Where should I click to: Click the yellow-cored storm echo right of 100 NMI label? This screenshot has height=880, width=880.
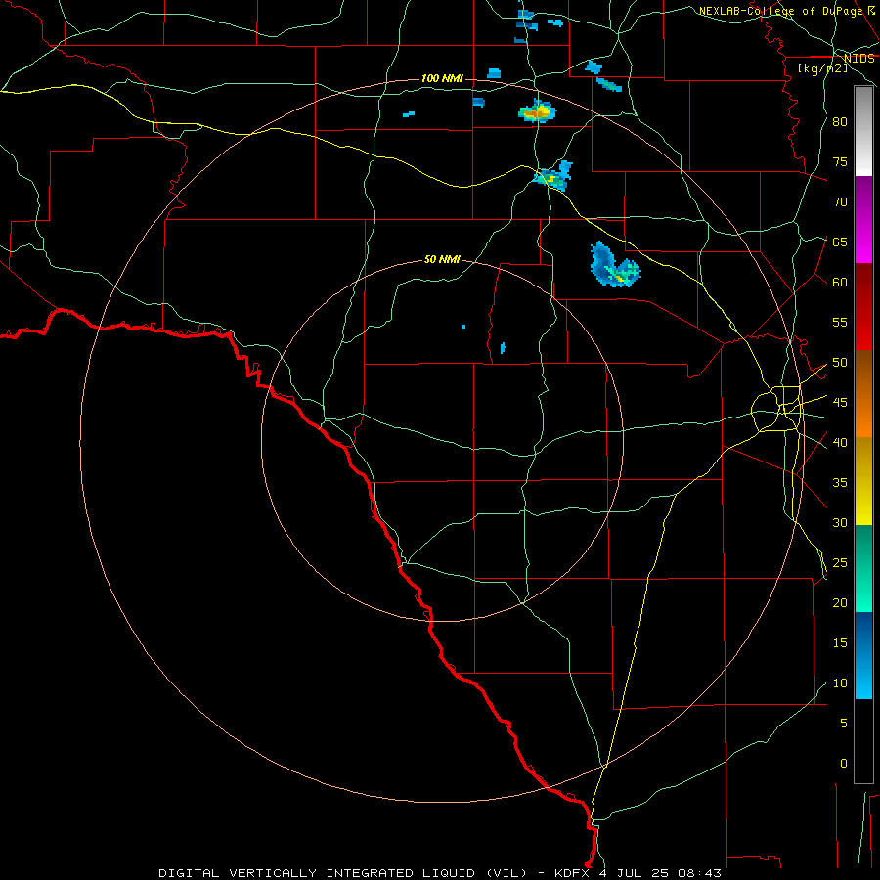[537, 112]
